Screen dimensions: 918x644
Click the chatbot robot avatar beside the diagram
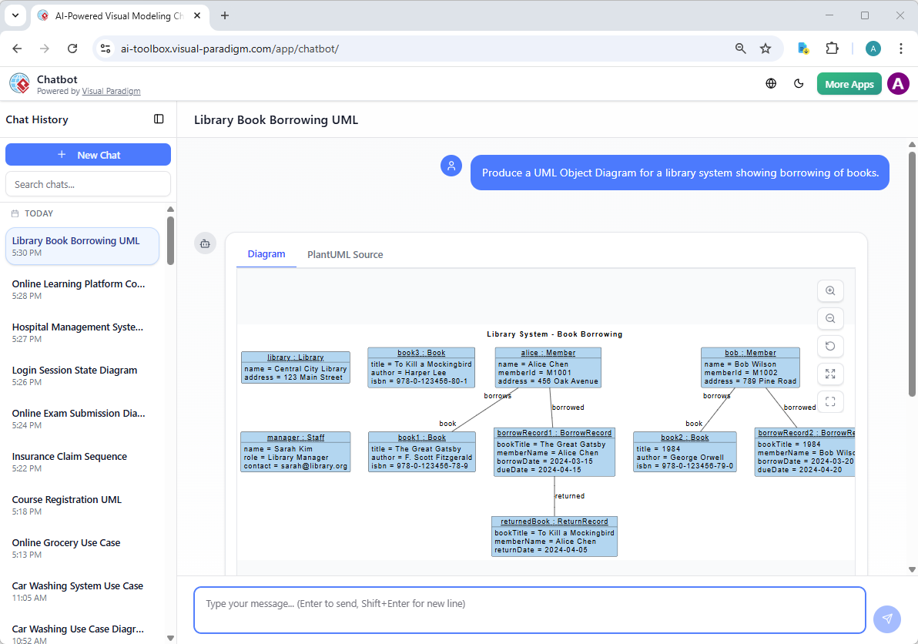[x=205, y=243]
